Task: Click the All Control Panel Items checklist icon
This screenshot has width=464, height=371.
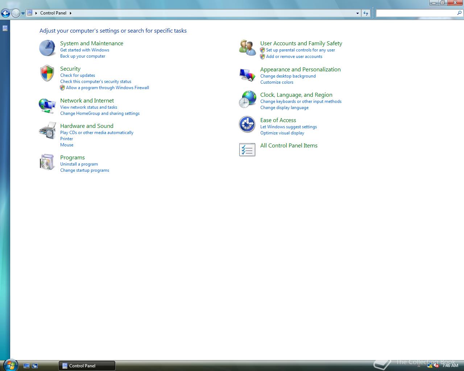Action: pos(247,150)
